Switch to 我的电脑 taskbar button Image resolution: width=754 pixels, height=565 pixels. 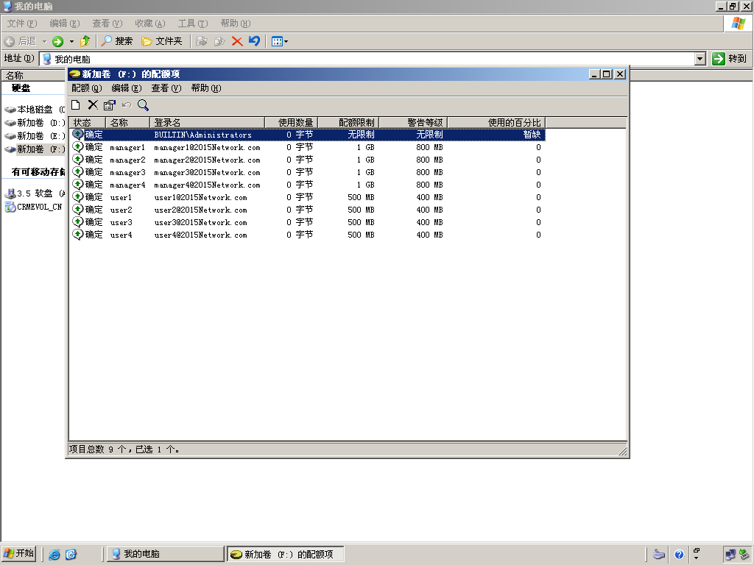[x=165, y=554]
